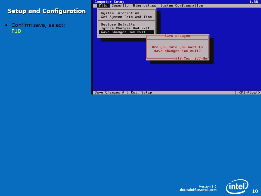Click 'Save Changes And Exit Setup' status text
261x196 pixels.
pos(123,93)
